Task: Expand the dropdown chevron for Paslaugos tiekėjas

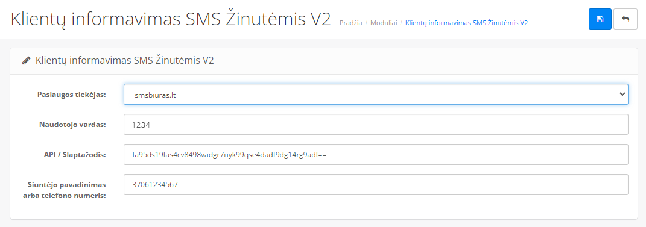Action: (622, 95)
